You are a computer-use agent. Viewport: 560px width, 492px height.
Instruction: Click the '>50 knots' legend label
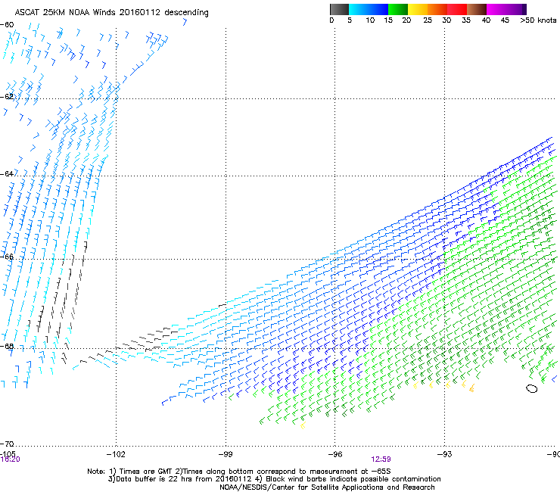538,20
